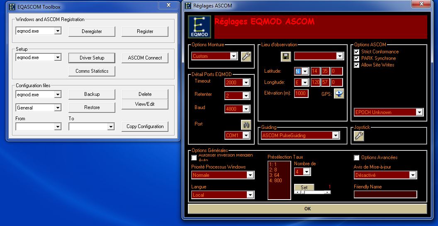Close the EQASCOM Toolbox window

click(x=168, y=5)
